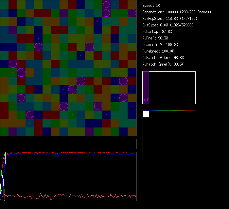This screenshot has width=229, height=209.
Task: Select the Generation counter text
Action: (x=177, y=12)
